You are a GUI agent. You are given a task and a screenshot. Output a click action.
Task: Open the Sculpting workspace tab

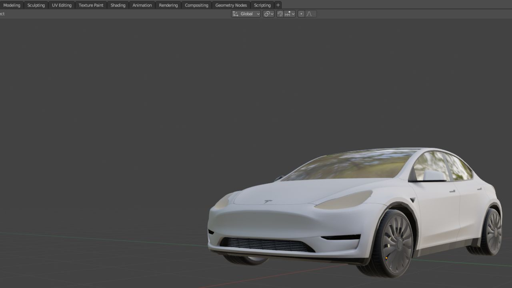(36, 5)
